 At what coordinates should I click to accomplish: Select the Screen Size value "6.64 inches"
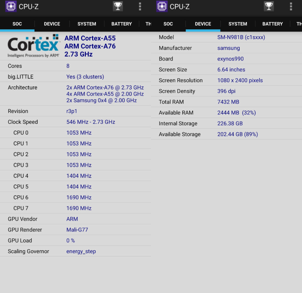click(x=231, y=69)
